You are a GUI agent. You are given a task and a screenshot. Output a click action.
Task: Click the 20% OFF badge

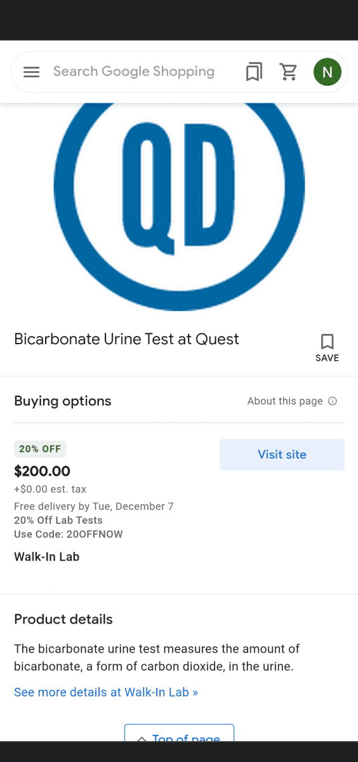(40, 449)
